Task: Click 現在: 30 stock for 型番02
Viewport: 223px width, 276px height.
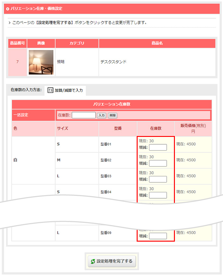Action: (x=146, y=157)
